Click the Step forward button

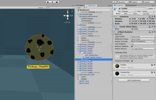coord(57,2)
